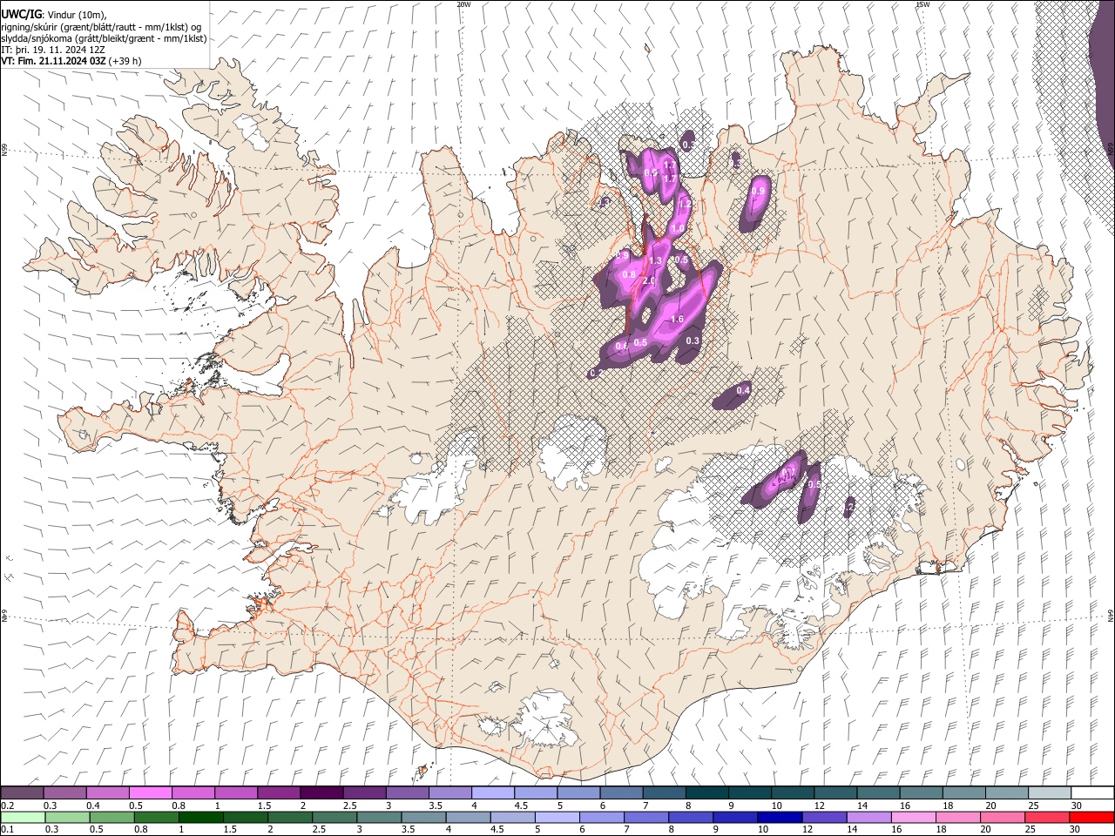
Task: Click the 2.0 snowfall value on the map
Action: coord(649,281)
